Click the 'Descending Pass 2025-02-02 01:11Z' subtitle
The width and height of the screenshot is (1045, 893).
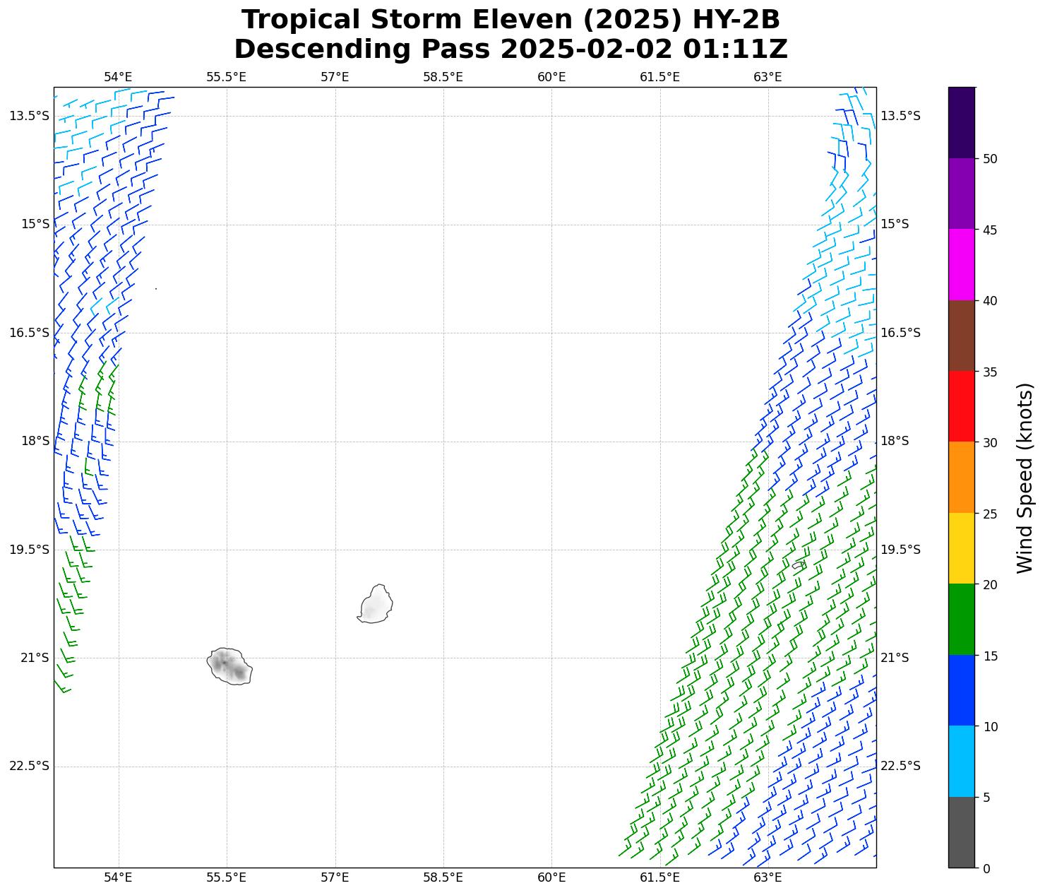(x=510, y=49)
